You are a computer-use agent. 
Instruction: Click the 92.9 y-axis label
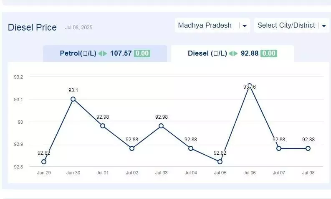tap(18, 144)
